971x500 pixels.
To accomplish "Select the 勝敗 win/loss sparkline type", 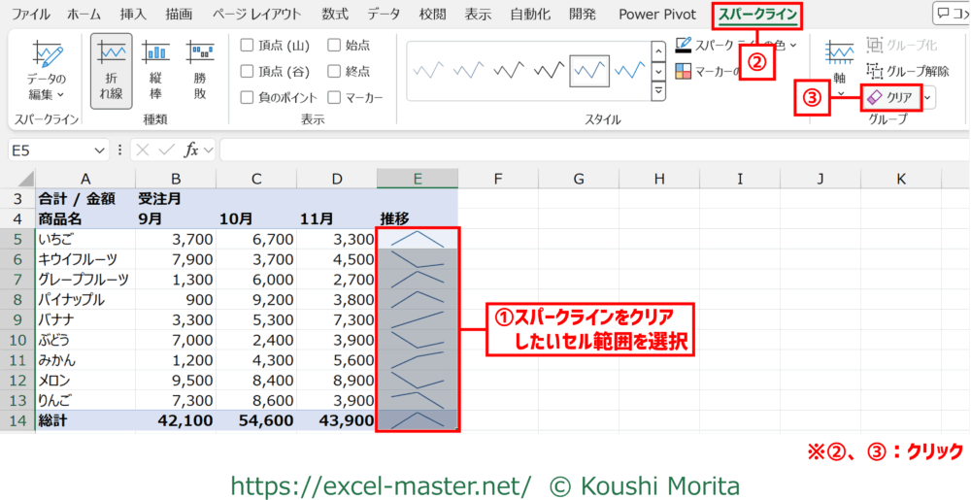I will (x=200, y=68).
